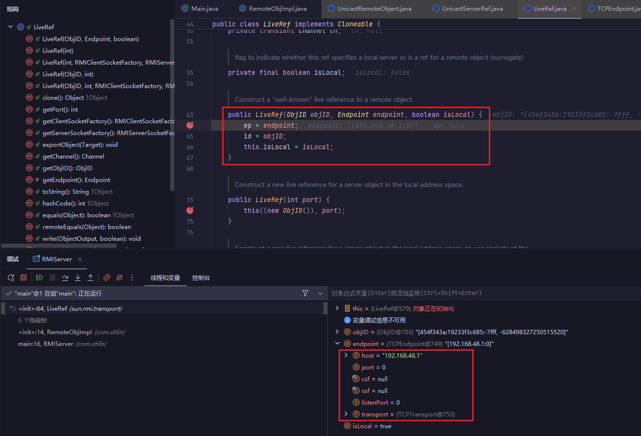This screenshot has height=436, width=641.
Task: Select LiveRef(ObjID, int) in structure panel
Action: click(x=68, y=74)
